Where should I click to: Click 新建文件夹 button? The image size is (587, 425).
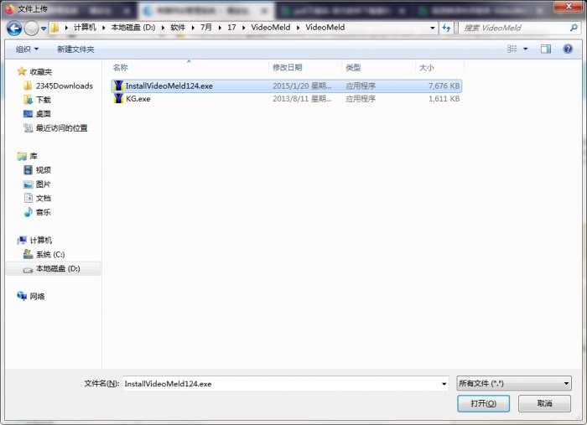click(75, 49)
